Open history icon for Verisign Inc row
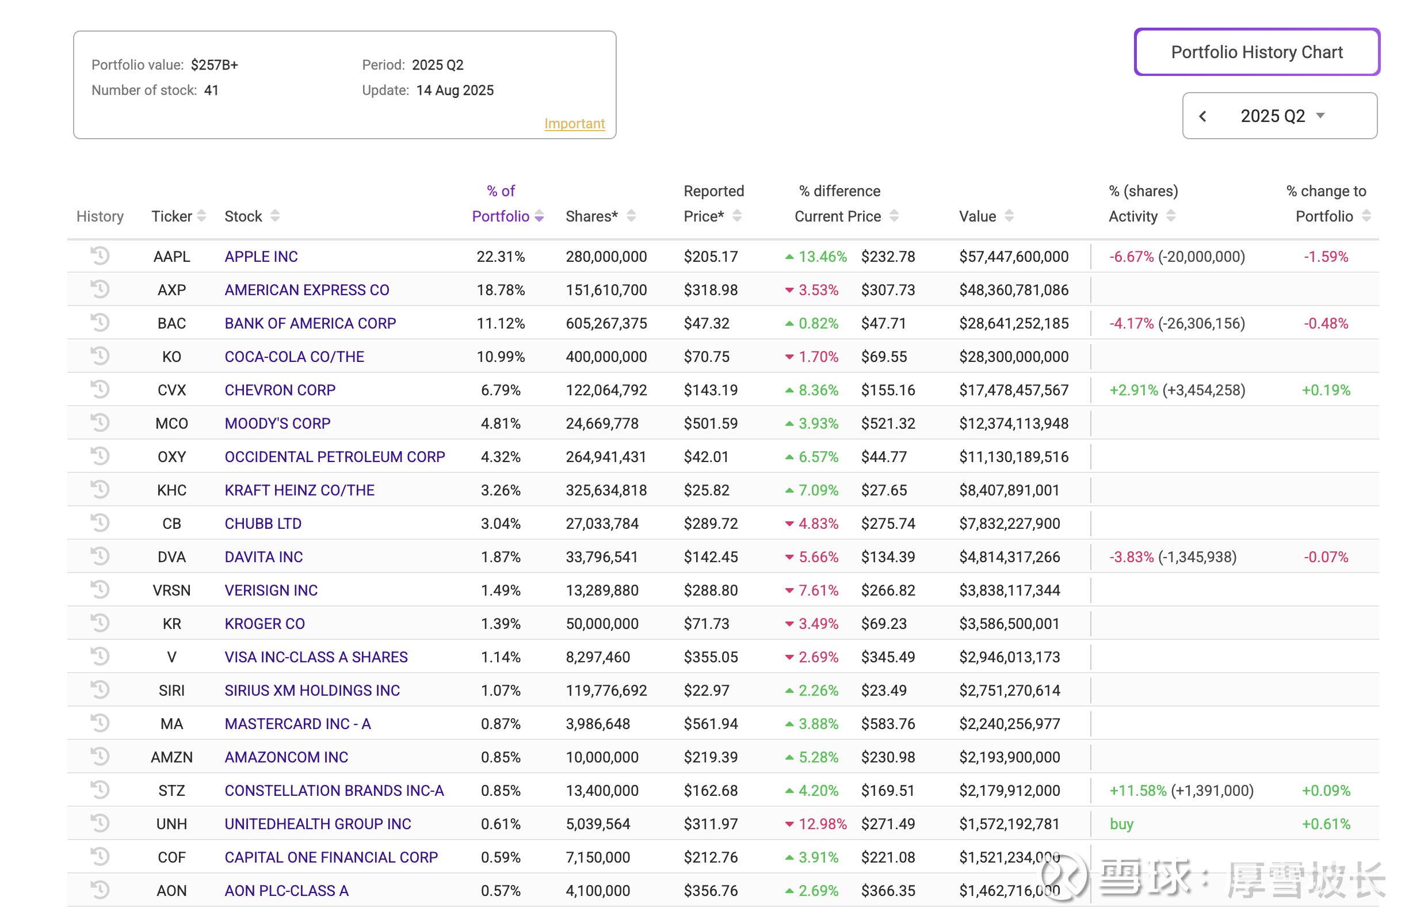The width and height of the screenshot is (1428, 923). pyautogui.click(x=100, y=590)
